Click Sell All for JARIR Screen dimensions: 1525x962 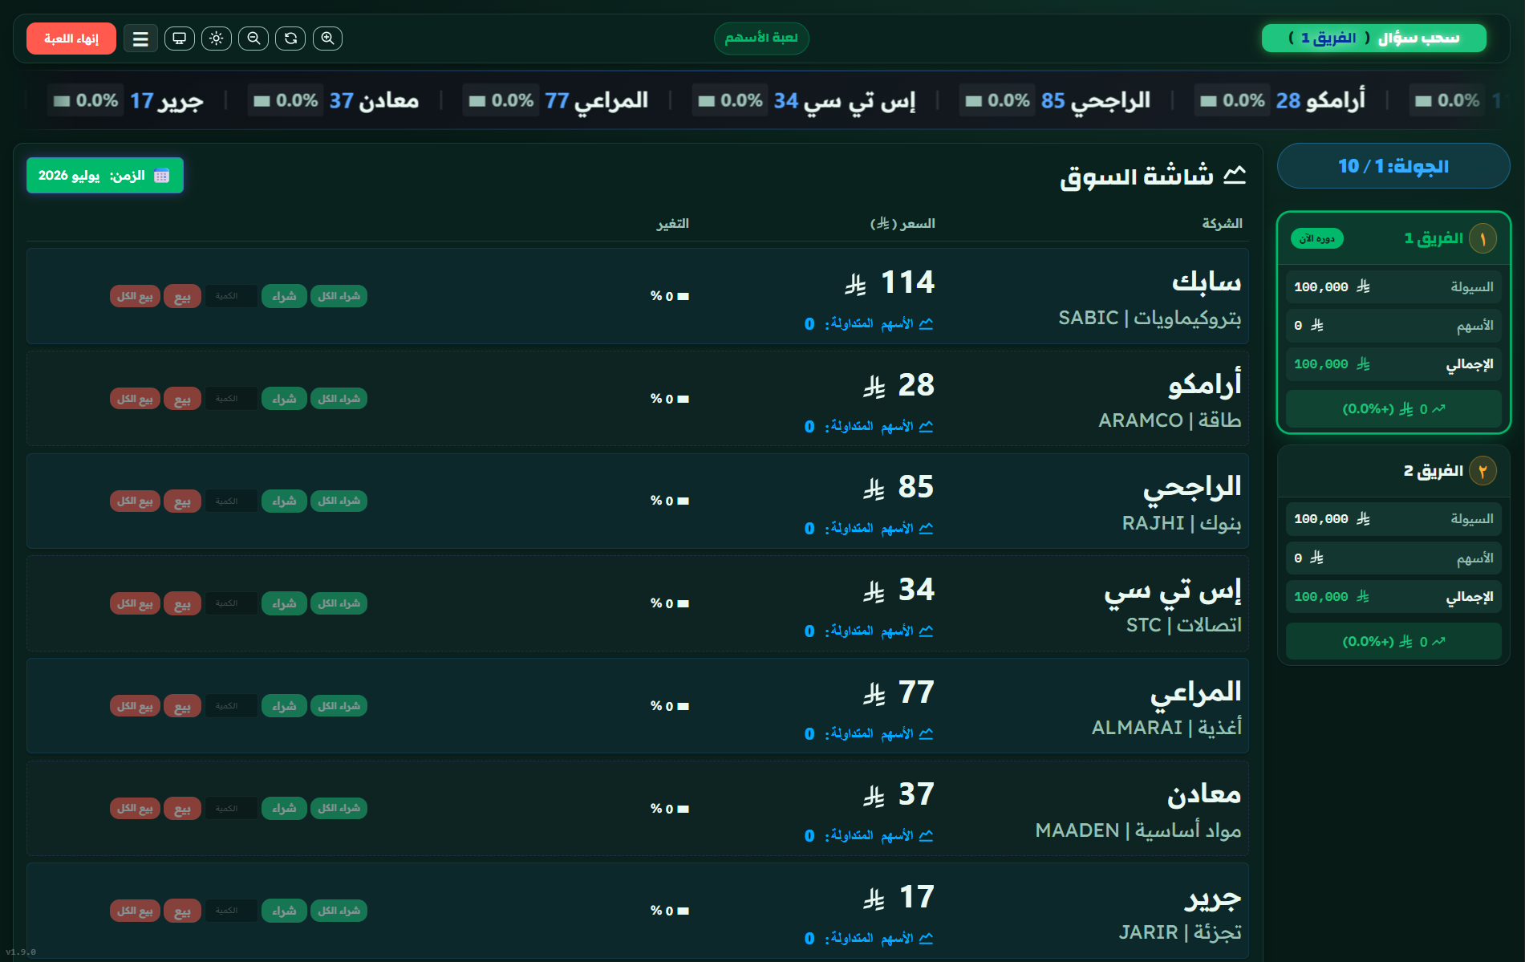pos(135,911)
